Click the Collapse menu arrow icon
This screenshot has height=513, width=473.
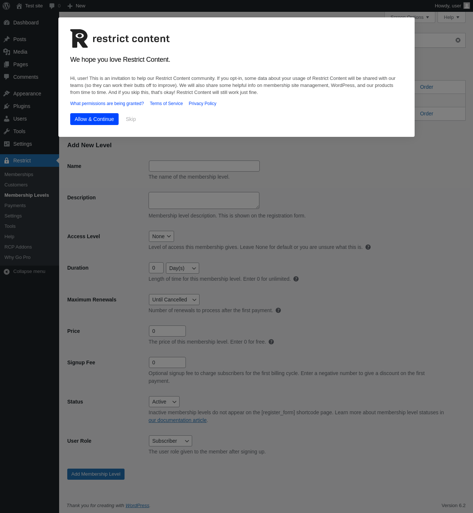pos(7,271)
